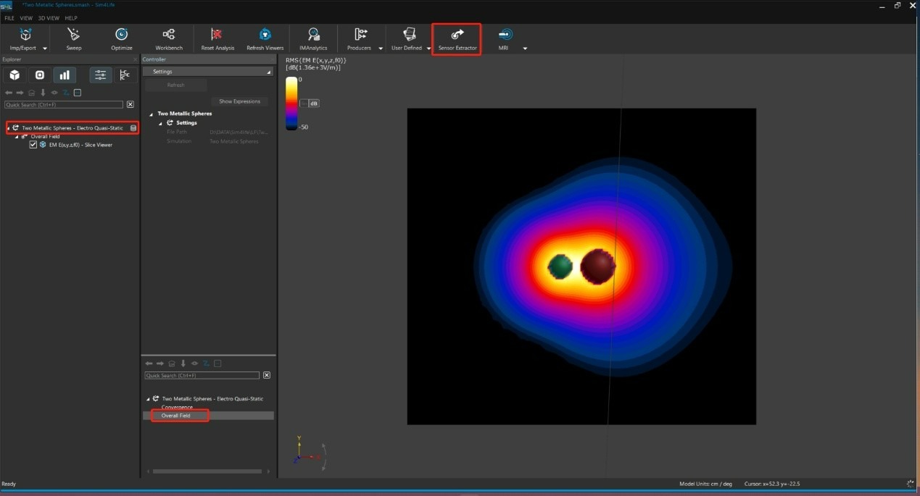Click the Show Expressions button
Image resolution: width=920 pixels, height=496 pixels.
tap(239, 101)
